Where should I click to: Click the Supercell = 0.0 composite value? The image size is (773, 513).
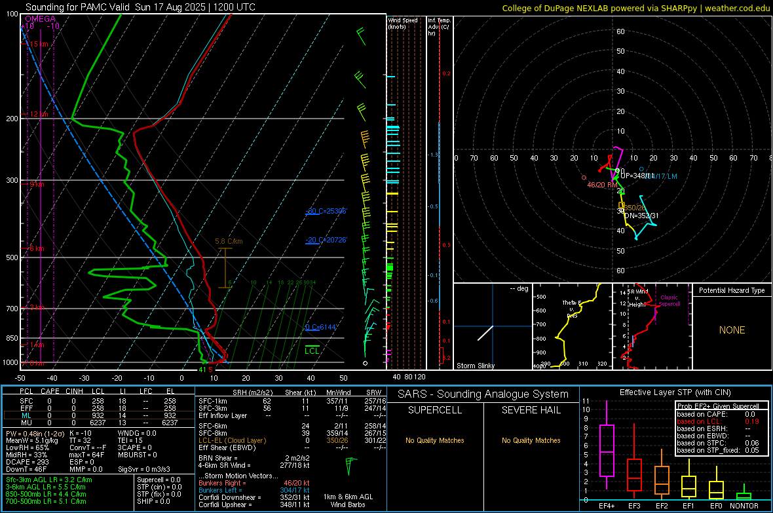tap(159, 480)
